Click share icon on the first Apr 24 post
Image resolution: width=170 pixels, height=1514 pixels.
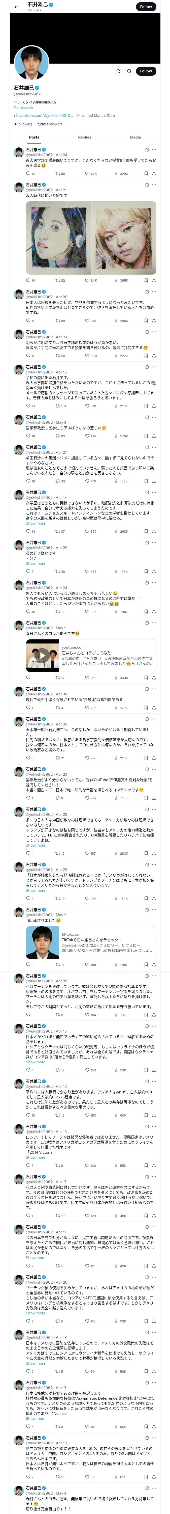pos(154,174)
